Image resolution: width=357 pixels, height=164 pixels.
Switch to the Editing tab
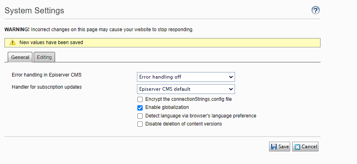[44, 58]
